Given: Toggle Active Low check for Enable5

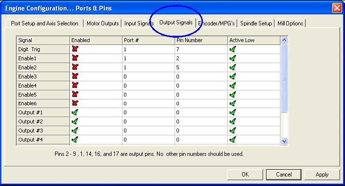Looking at the screenshot, I should point(233,95).
